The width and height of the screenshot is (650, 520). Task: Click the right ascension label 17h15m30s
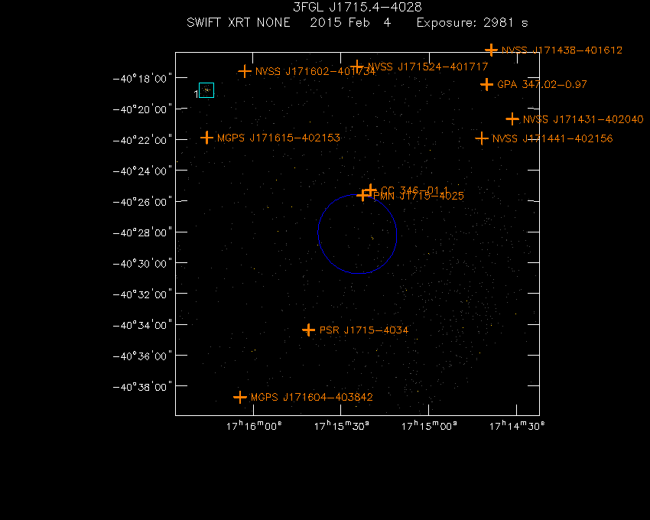point(342,426)
